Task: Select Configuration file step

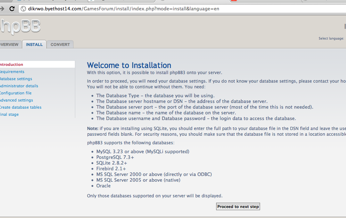Action: pyautogui.click(x=15, y=93)
